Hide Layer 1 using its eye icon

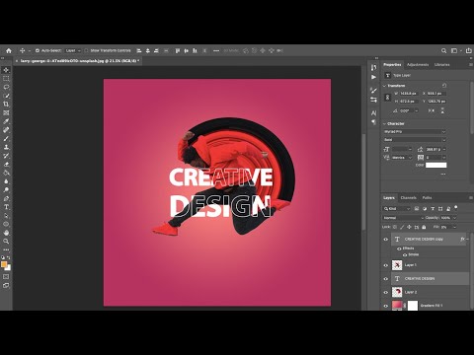click(386, 265)
